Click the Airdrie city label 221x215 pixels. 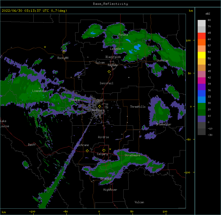click(103, 137)
